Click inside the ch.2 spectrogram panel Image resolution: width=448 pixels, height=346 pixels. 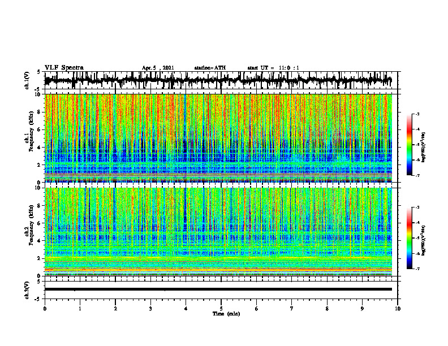point(218,232)
